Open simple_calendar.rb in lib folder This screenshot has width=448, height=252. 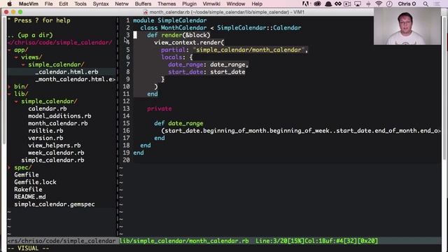52,160
